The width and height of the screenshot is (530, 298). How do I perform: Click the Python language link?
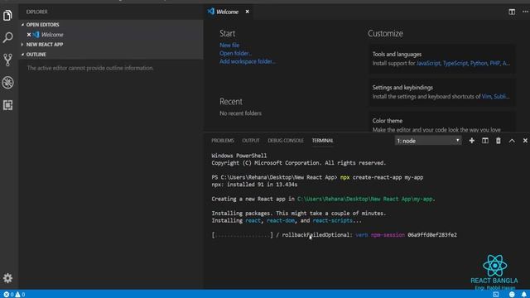479,63
